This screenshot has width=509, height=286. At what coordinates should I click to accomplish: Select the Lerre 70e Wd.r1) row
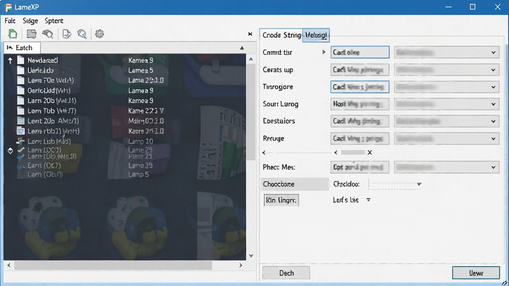[125, 80]
